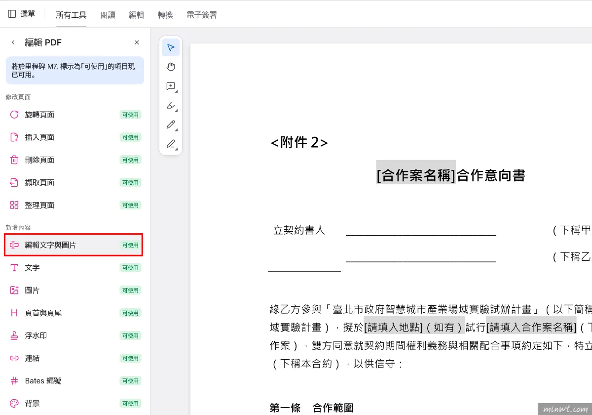Select the arrow selection tool

171,47
